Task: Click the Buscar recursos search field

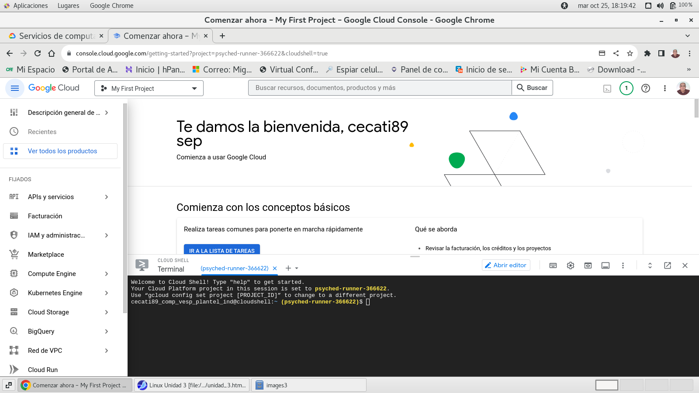Action: [380, 88]
